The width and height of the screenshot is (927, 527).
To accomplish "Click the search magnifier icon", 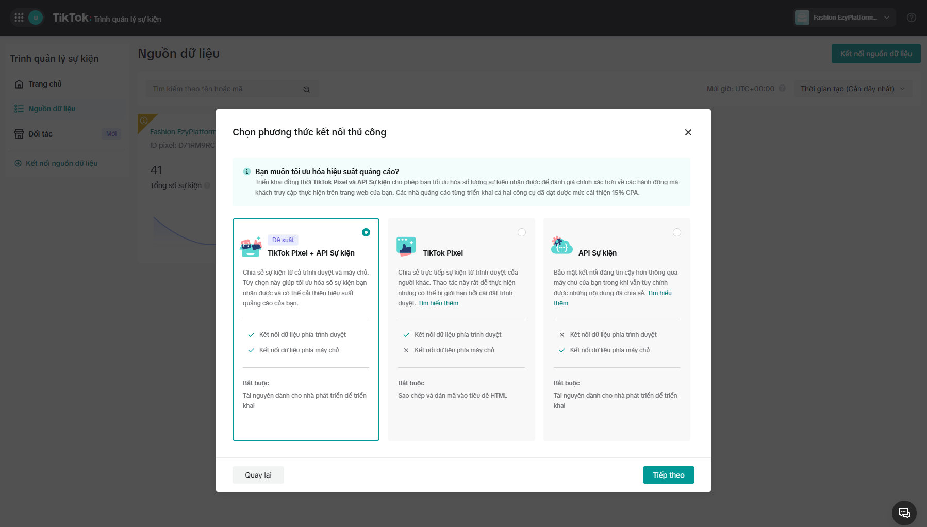I will point(307,89).
